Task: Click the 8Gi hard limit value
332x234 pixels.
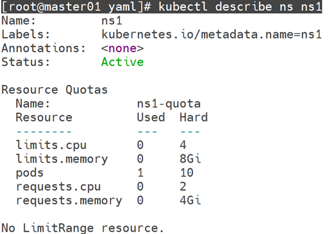Action: (x=190, y=159)
